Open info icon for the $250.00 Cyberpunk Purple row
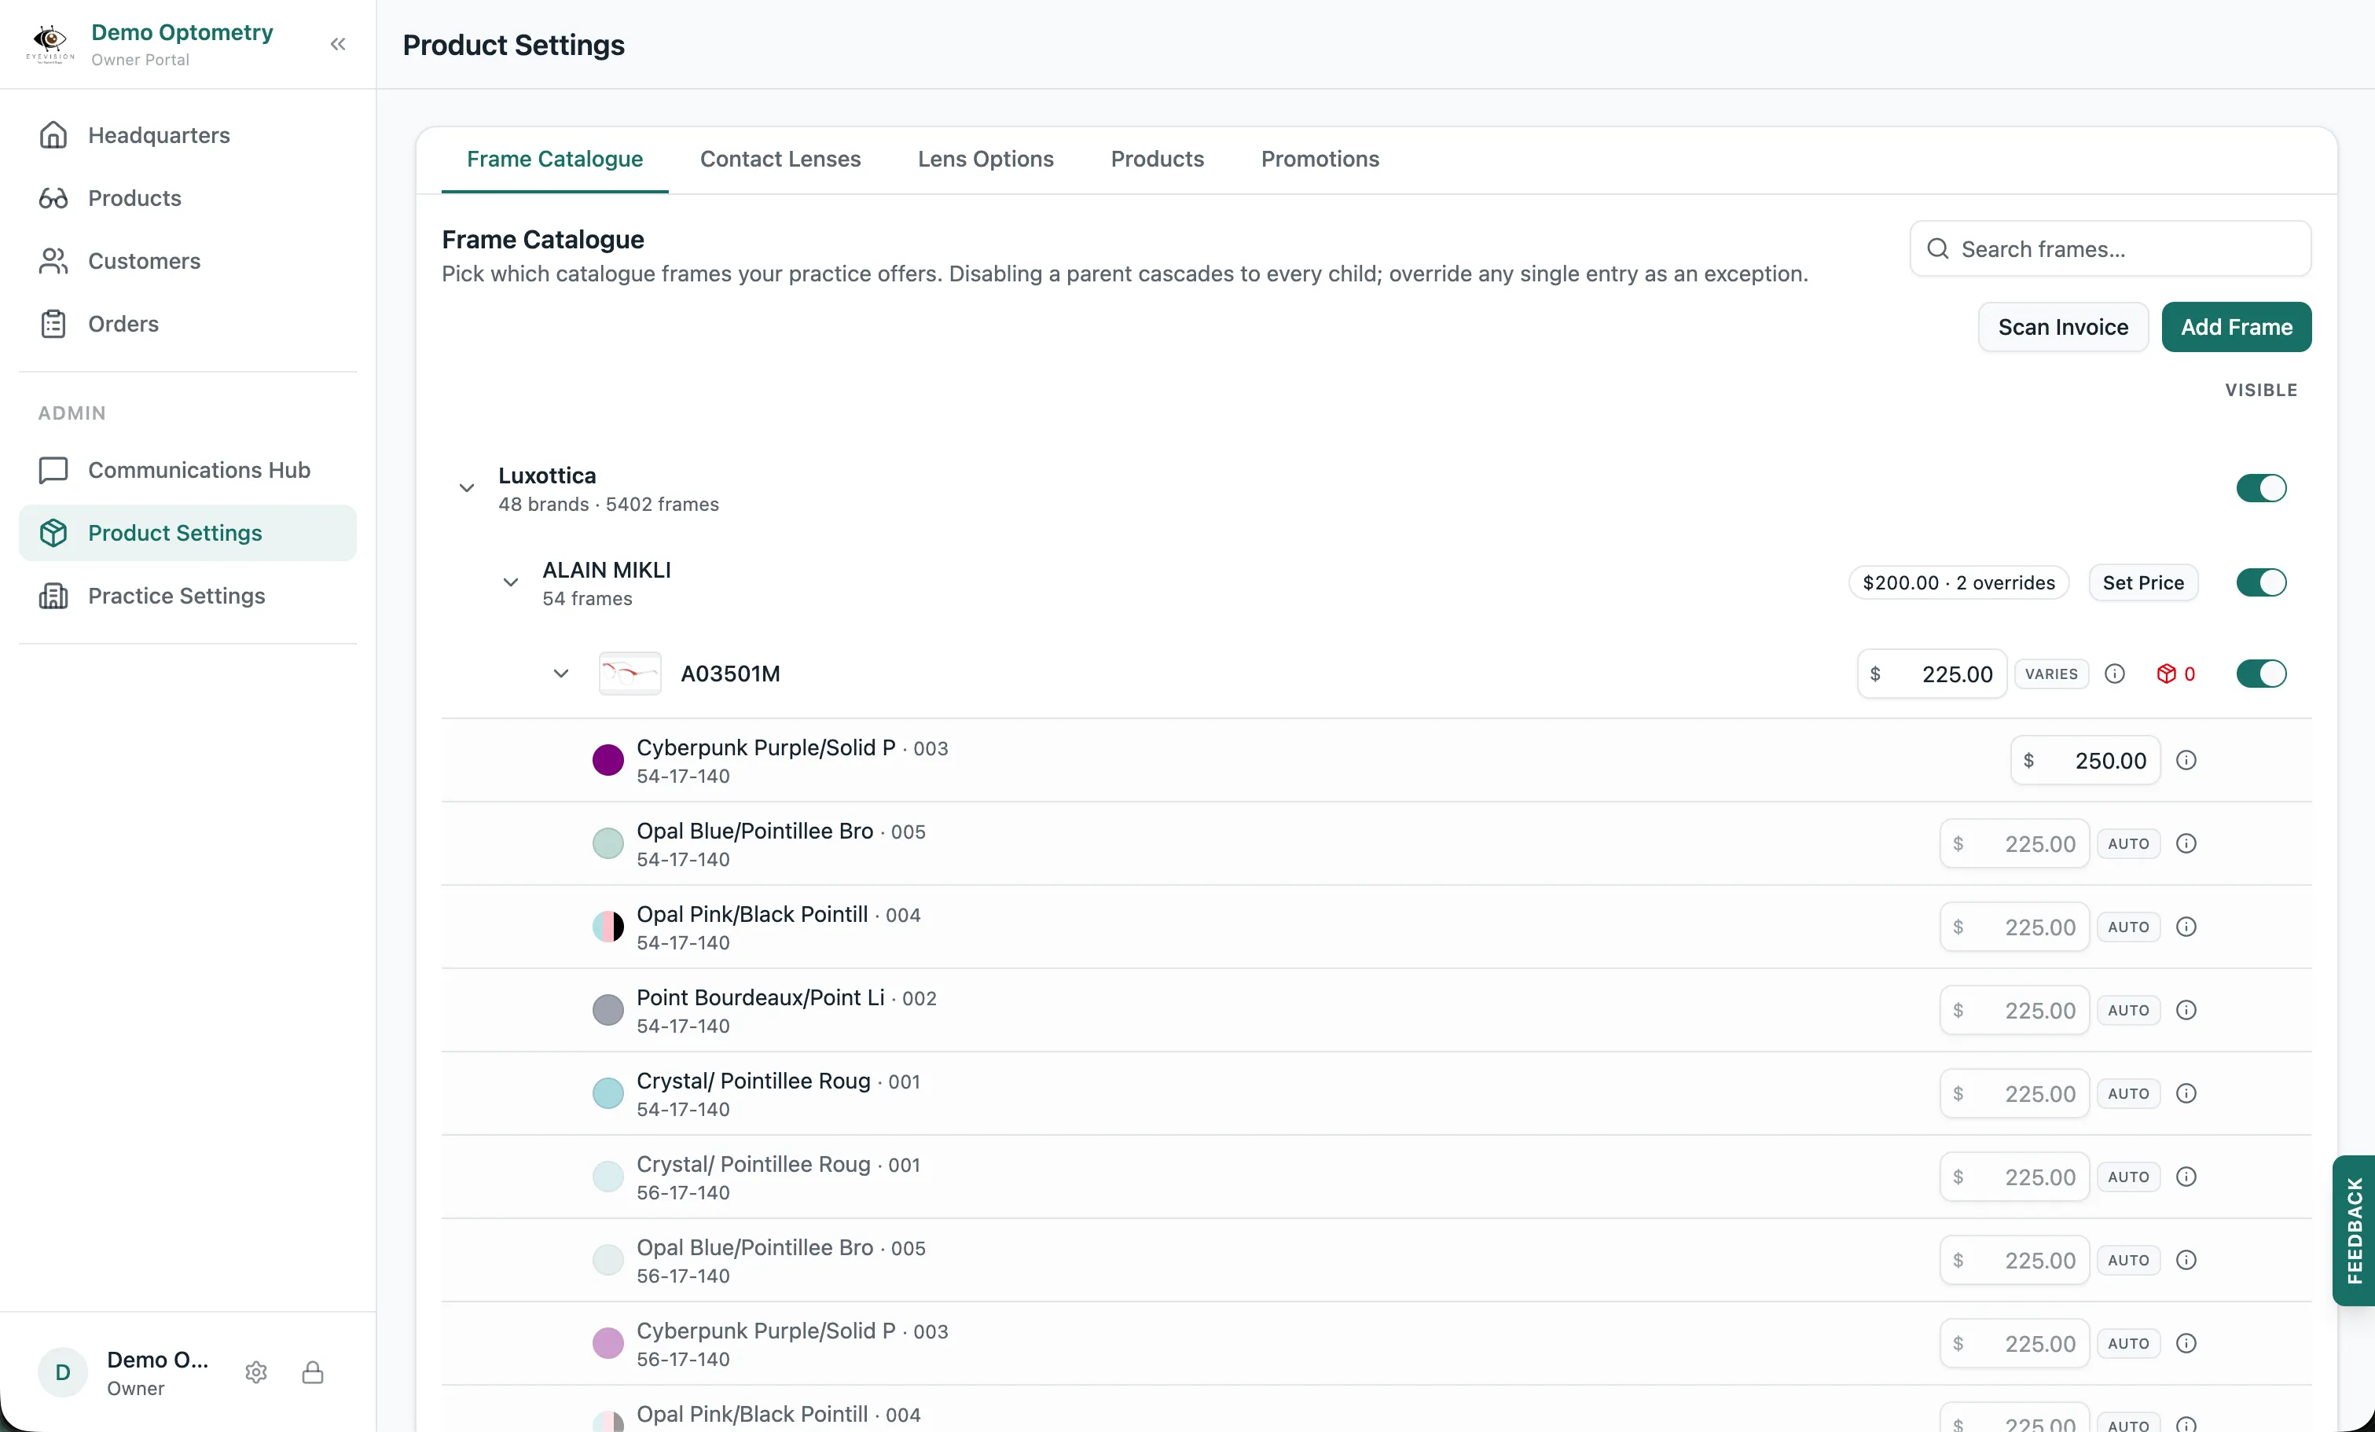 click(x=2186, y=760)
